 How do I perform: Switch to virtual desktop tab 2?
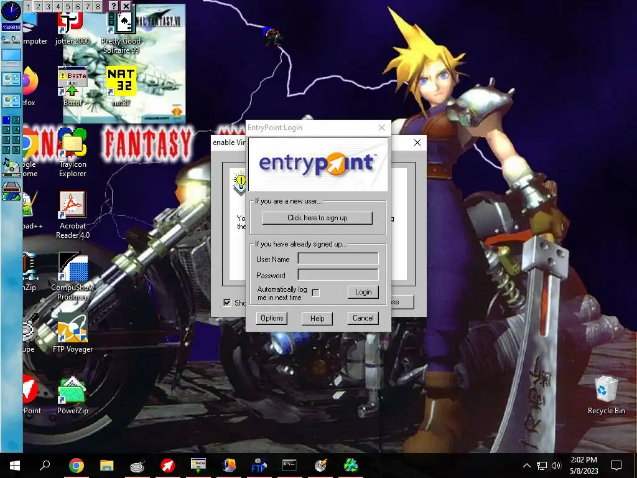coord(38,6)
